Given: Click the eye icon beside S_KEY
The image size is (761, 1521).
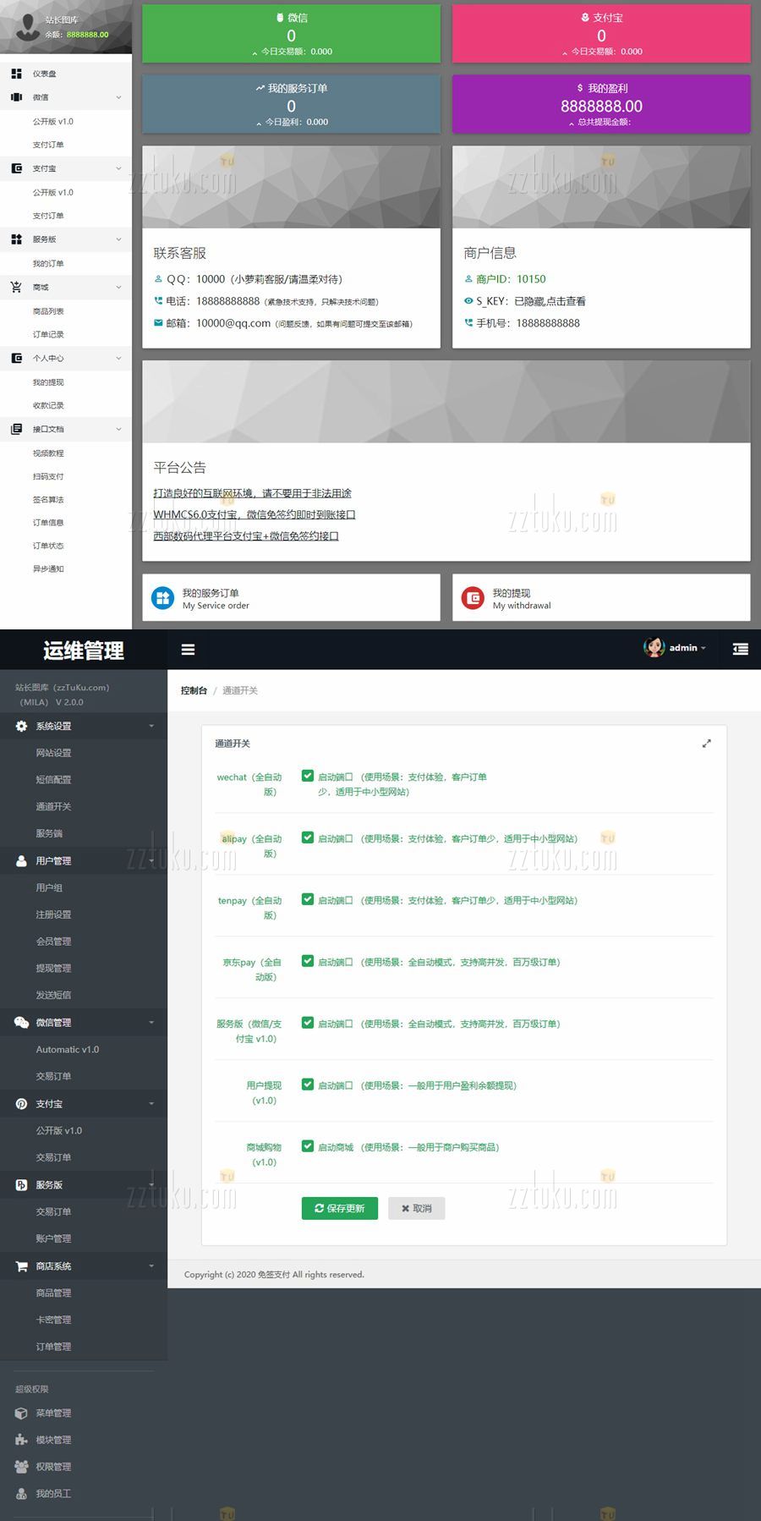Looking at the screenshot, I should click(x=468, y=301).
